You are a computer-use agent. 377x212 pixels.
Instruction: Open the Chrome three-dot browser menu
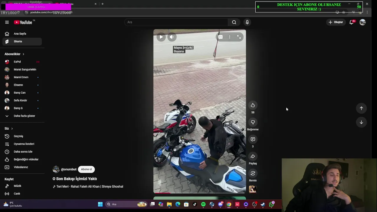click(367, 12)
